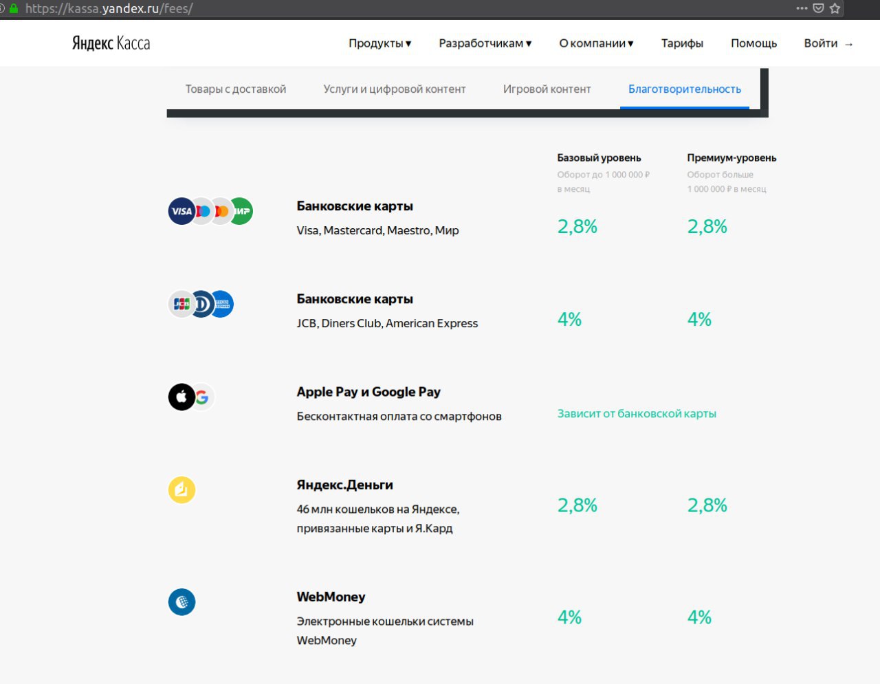Open the Помощь page
Image resolution: width=880 pixels, height=684 pixels.
[753, 43]
